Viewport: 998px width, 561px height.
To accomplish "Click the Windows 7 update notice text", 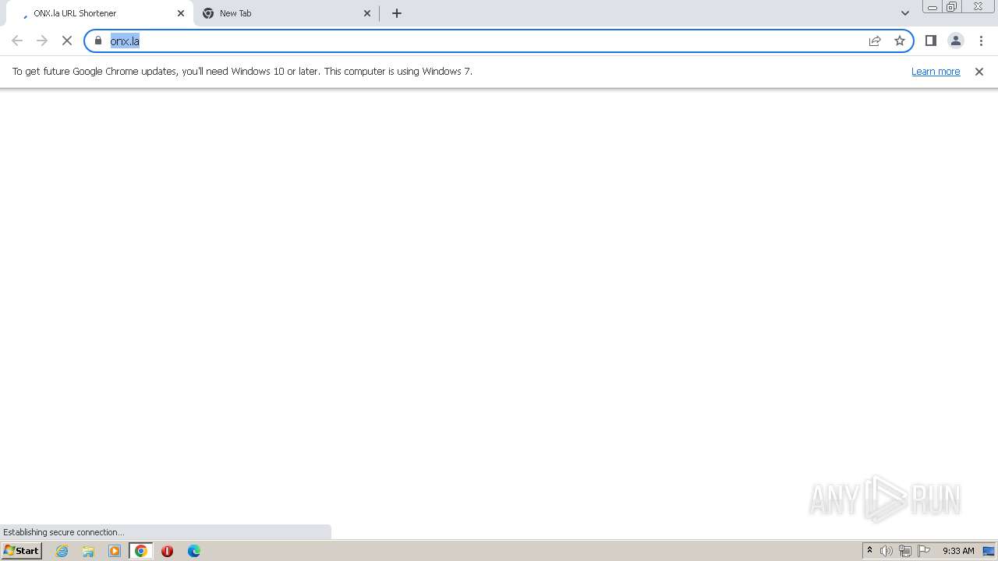I will tap(242, 71).
